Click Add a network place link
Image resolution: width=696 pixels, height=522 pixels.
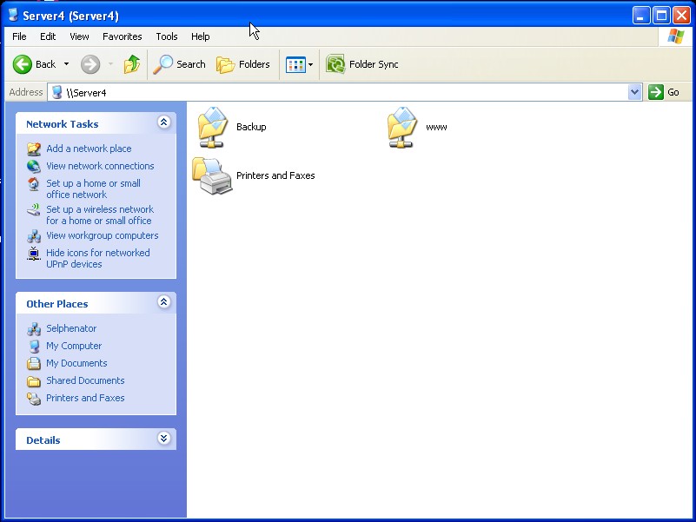(89, 149)
